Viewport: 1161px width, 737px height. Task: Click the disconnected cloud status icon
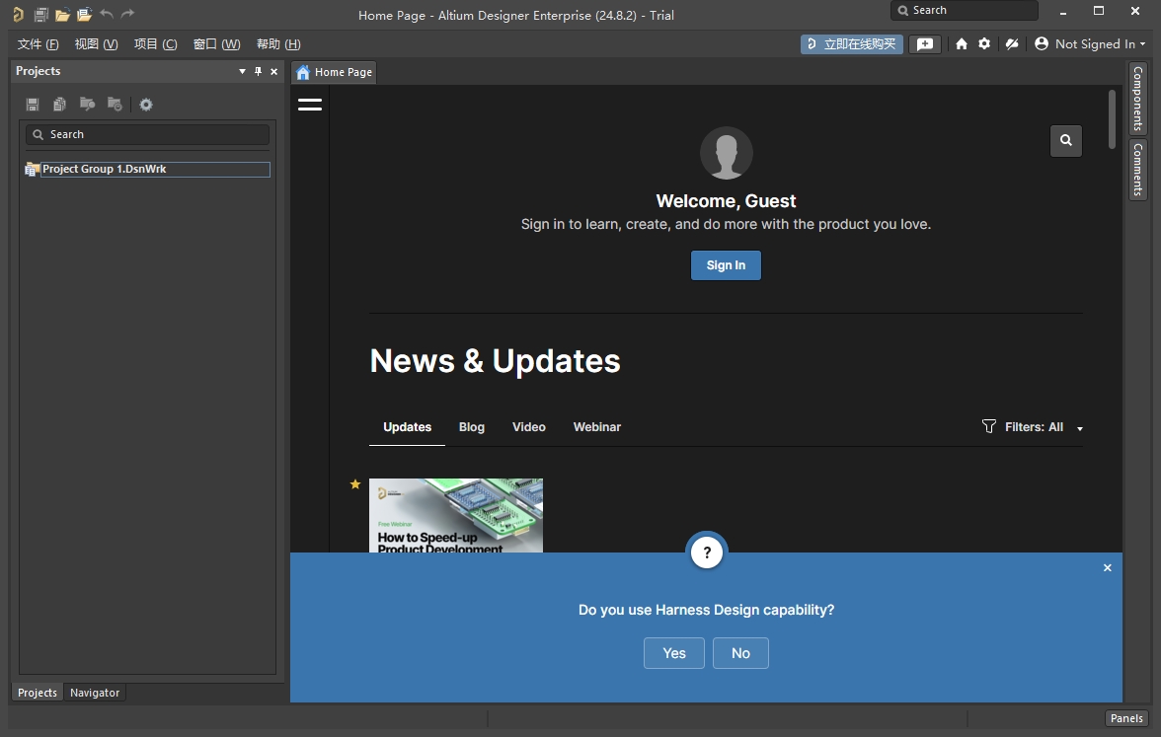tap(1011, 44)
